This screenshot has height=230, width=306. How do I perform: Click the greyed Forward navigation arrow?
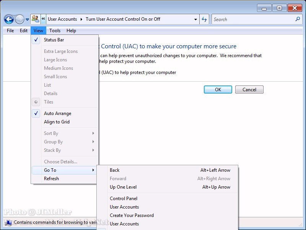pos(20,20)
